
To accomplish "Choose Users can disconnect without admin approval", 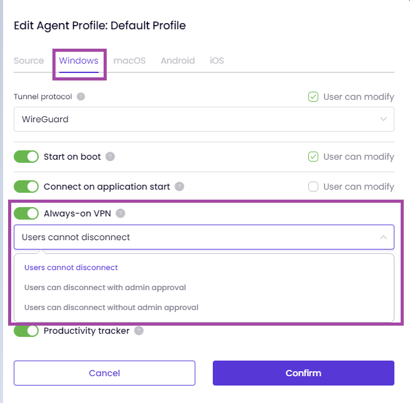I will (x=111, y=308).
